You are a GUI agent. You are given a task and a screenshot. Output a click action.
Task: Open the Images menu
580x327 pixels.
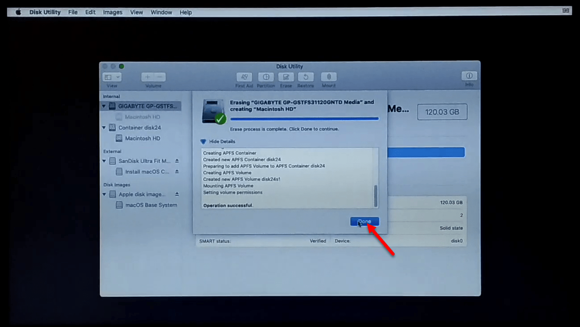113,12
